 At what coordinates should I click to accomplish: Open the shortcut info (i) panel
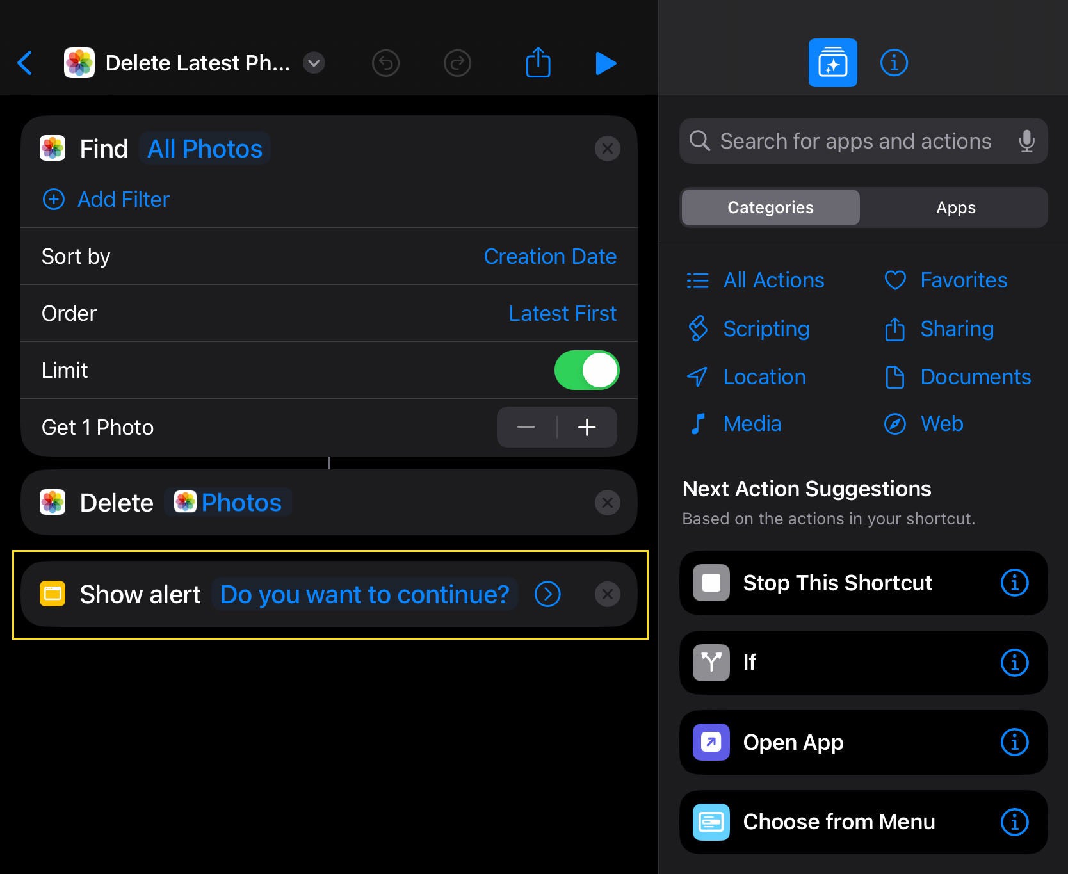894,63
